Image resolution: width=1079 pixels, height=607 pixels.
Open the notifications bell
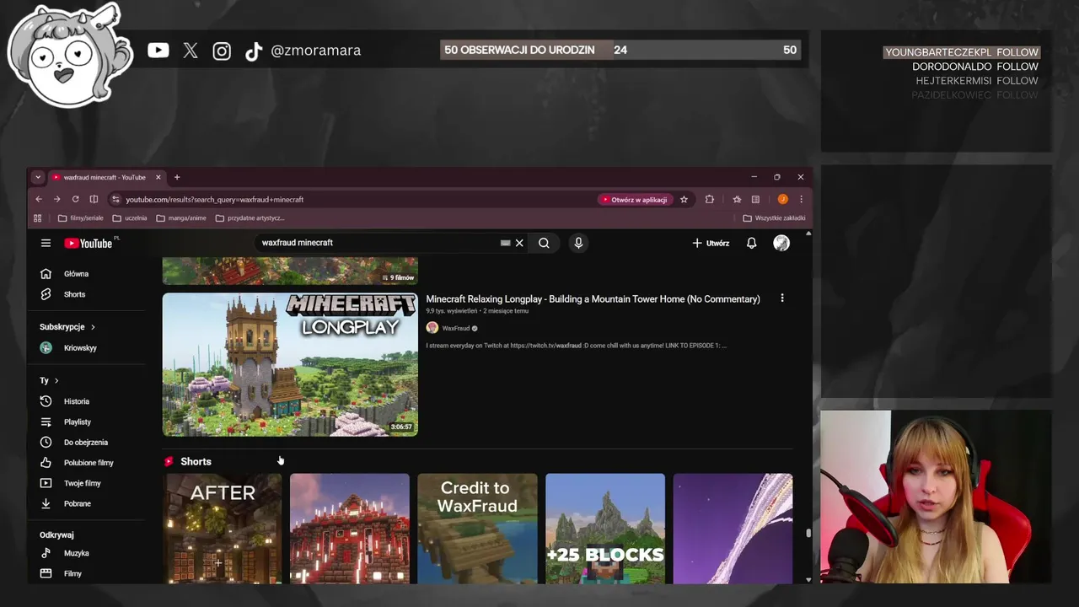(x=751, y=243)
